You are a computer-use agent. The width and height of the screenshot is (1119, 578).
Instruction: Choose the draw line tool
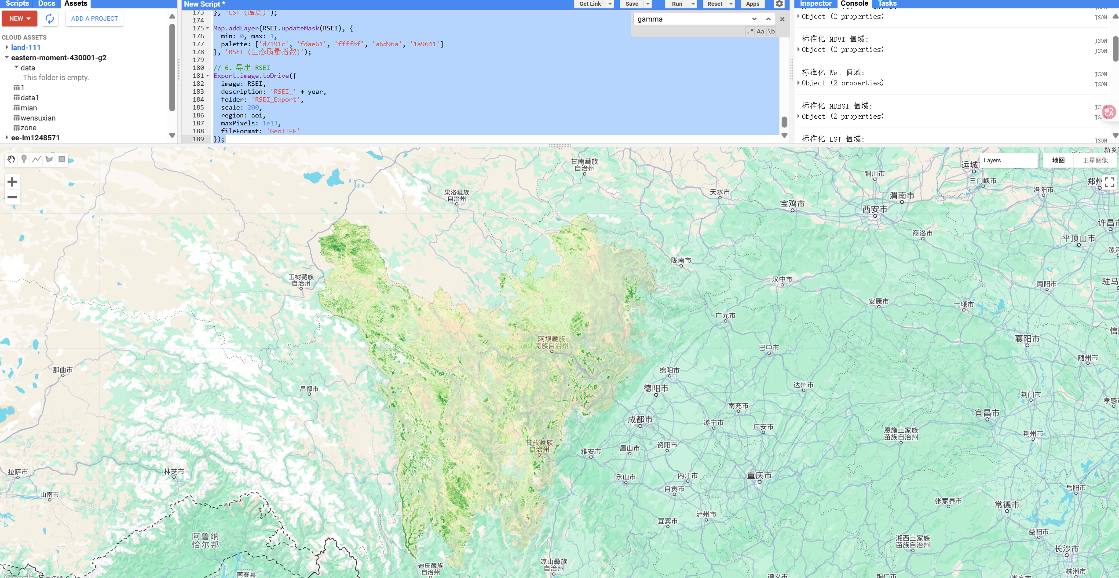click(37, 159)
